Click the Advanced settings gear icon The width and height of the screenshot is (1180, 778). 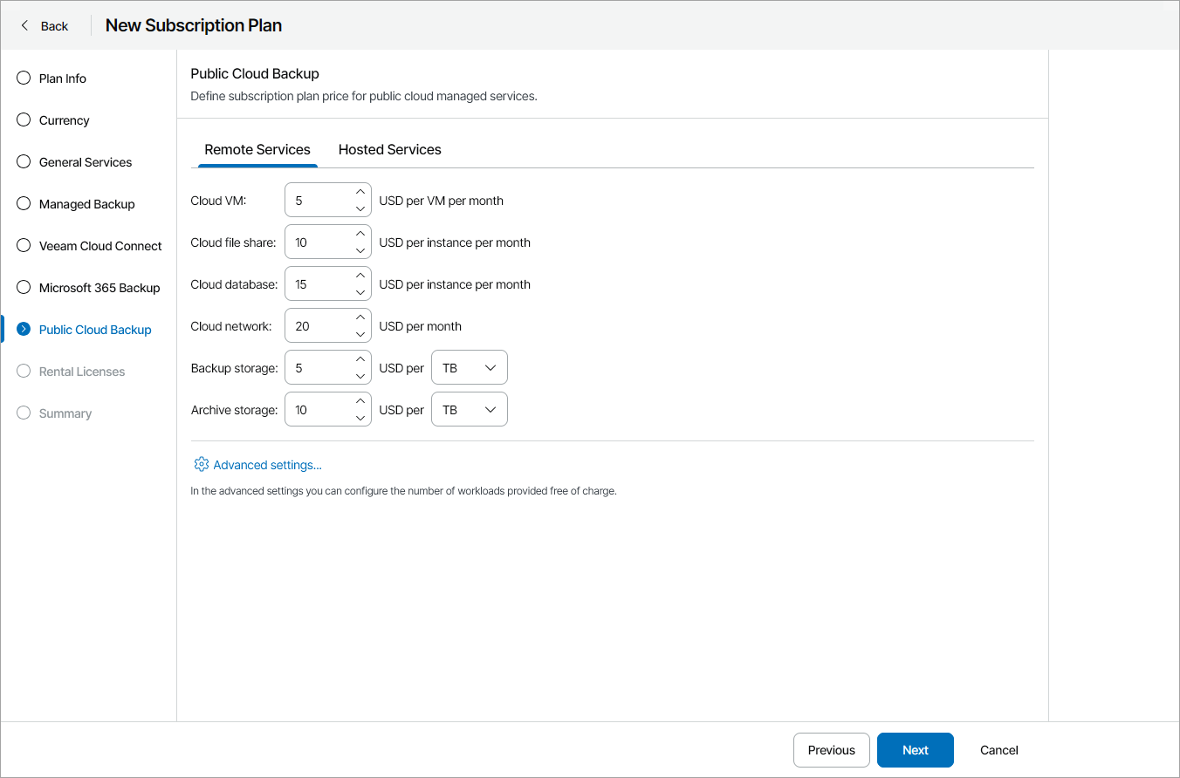201,465
